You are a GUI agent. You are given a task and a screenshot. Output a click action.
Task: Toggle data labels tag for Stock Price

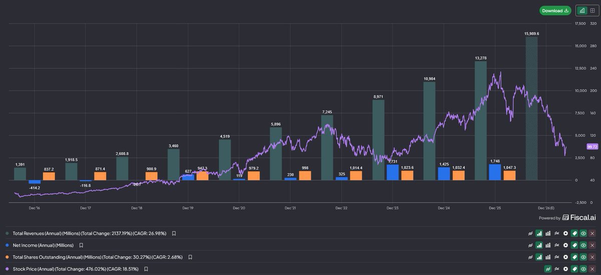point(574,269)
